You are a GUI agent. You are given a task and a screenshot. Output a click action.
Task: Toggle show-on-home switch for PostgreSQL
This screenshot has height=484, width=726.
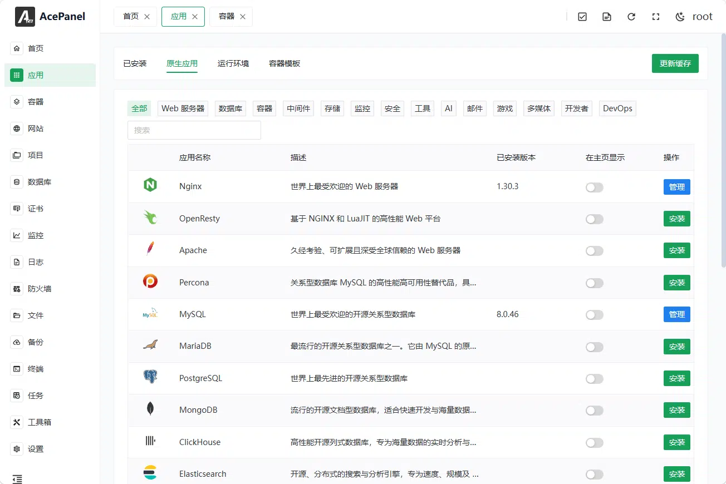(595, 379)
